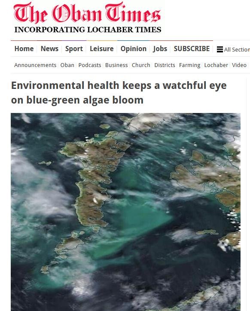Select the Sport menu item
This screenshot has width=250, height=311.
[x=74, y=49]
